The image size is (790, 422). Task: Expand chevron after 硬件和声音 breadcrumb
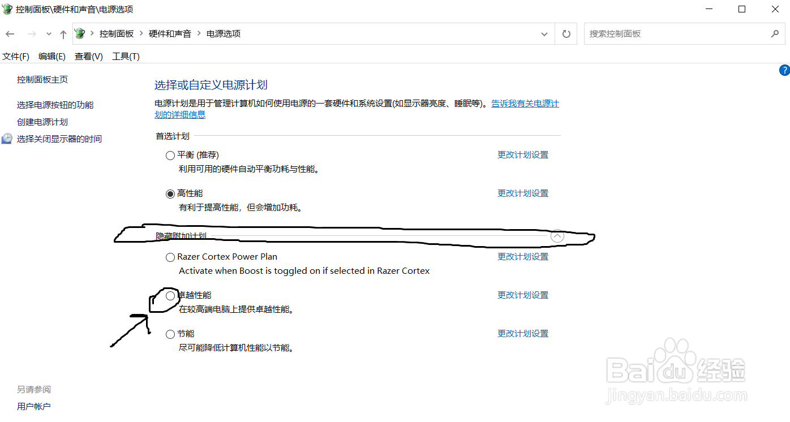[x=199, y=34]
